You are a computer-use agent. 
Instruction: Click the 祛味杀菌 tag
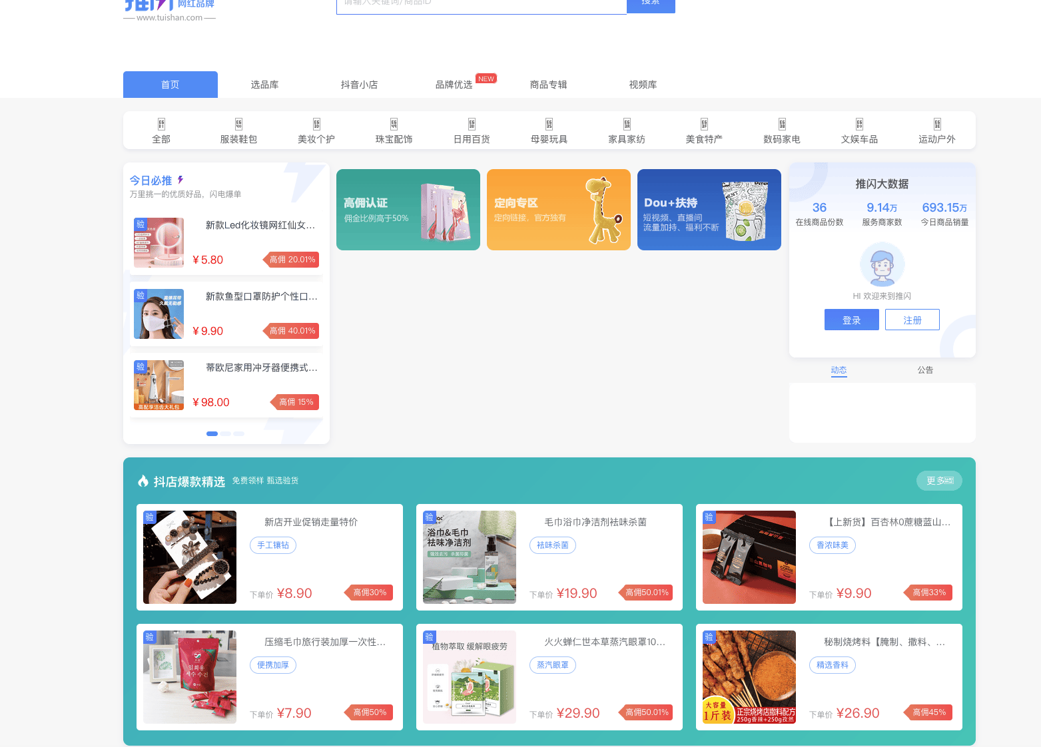coord(553,545)
